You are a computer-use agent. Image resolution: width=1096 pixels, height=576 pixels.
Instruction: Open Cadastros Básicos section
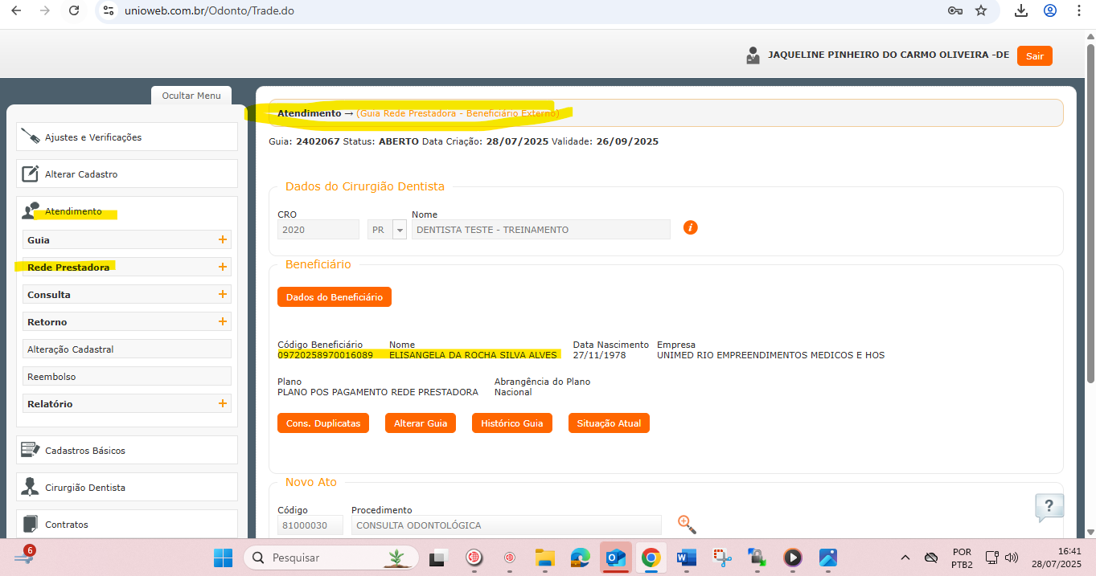[x=127, y=451]
